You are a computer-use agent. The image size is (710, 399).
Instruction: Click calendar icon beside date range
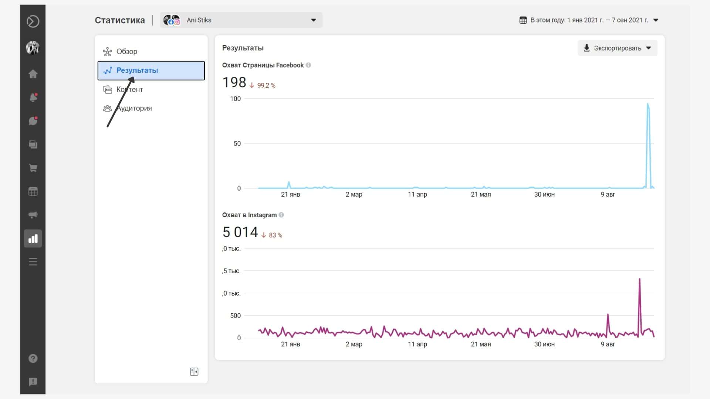(523, 20)
